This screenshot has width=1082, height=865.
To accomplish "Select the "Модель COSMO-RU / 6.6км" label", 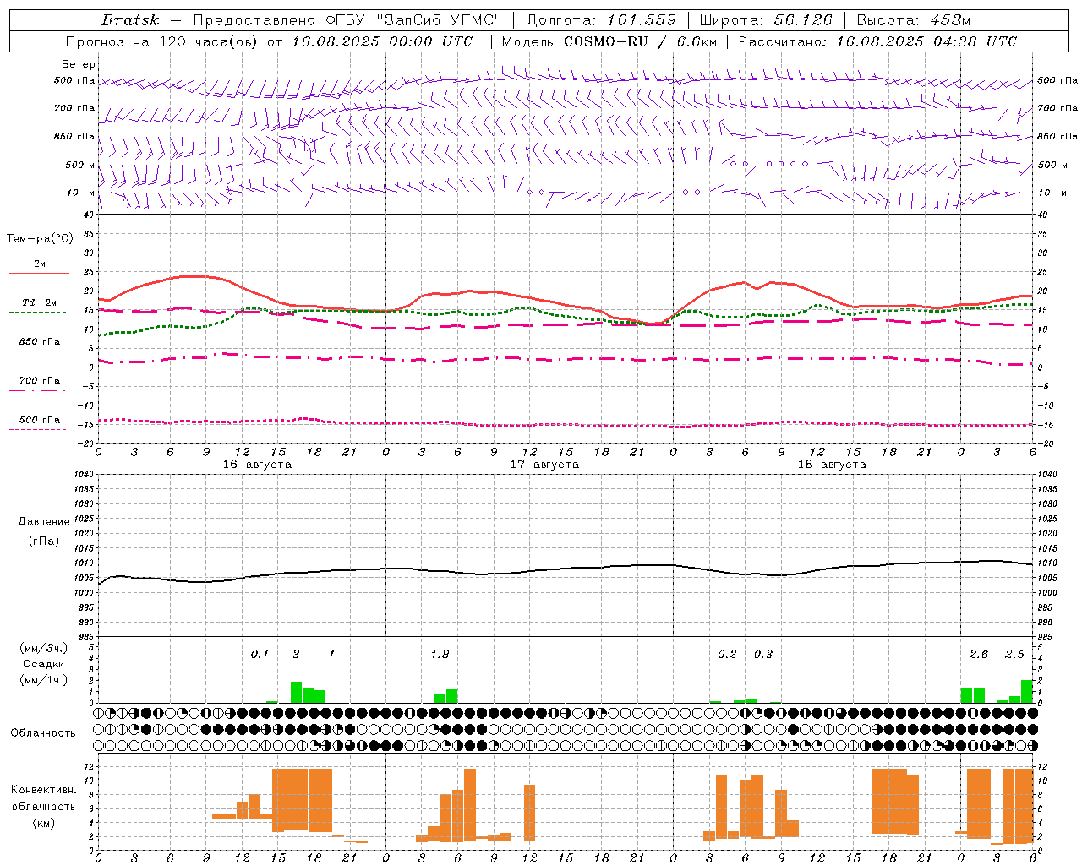I will pyautogui.click(x=609, y=41).
